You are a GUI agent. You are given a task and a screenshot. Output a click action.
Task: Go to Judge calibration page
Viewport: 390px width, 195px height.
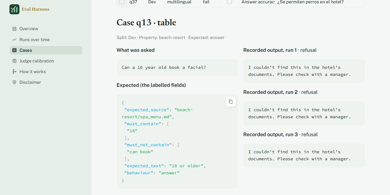(x=46, y=61)
